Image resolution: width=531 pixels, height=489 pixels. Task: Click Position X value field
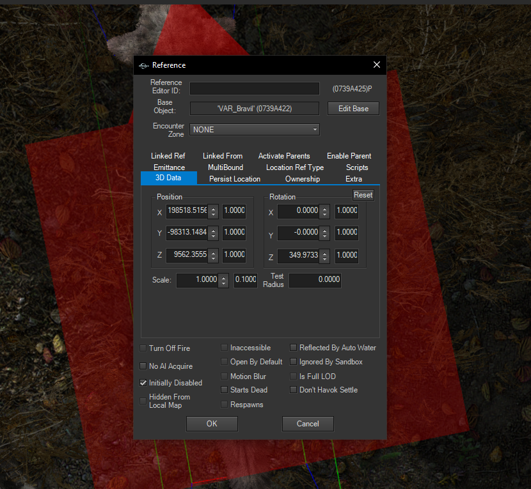[x=187, y=210]
